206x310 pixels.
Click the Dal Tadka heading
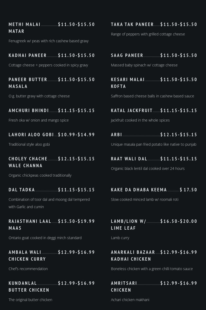[22, 190]
